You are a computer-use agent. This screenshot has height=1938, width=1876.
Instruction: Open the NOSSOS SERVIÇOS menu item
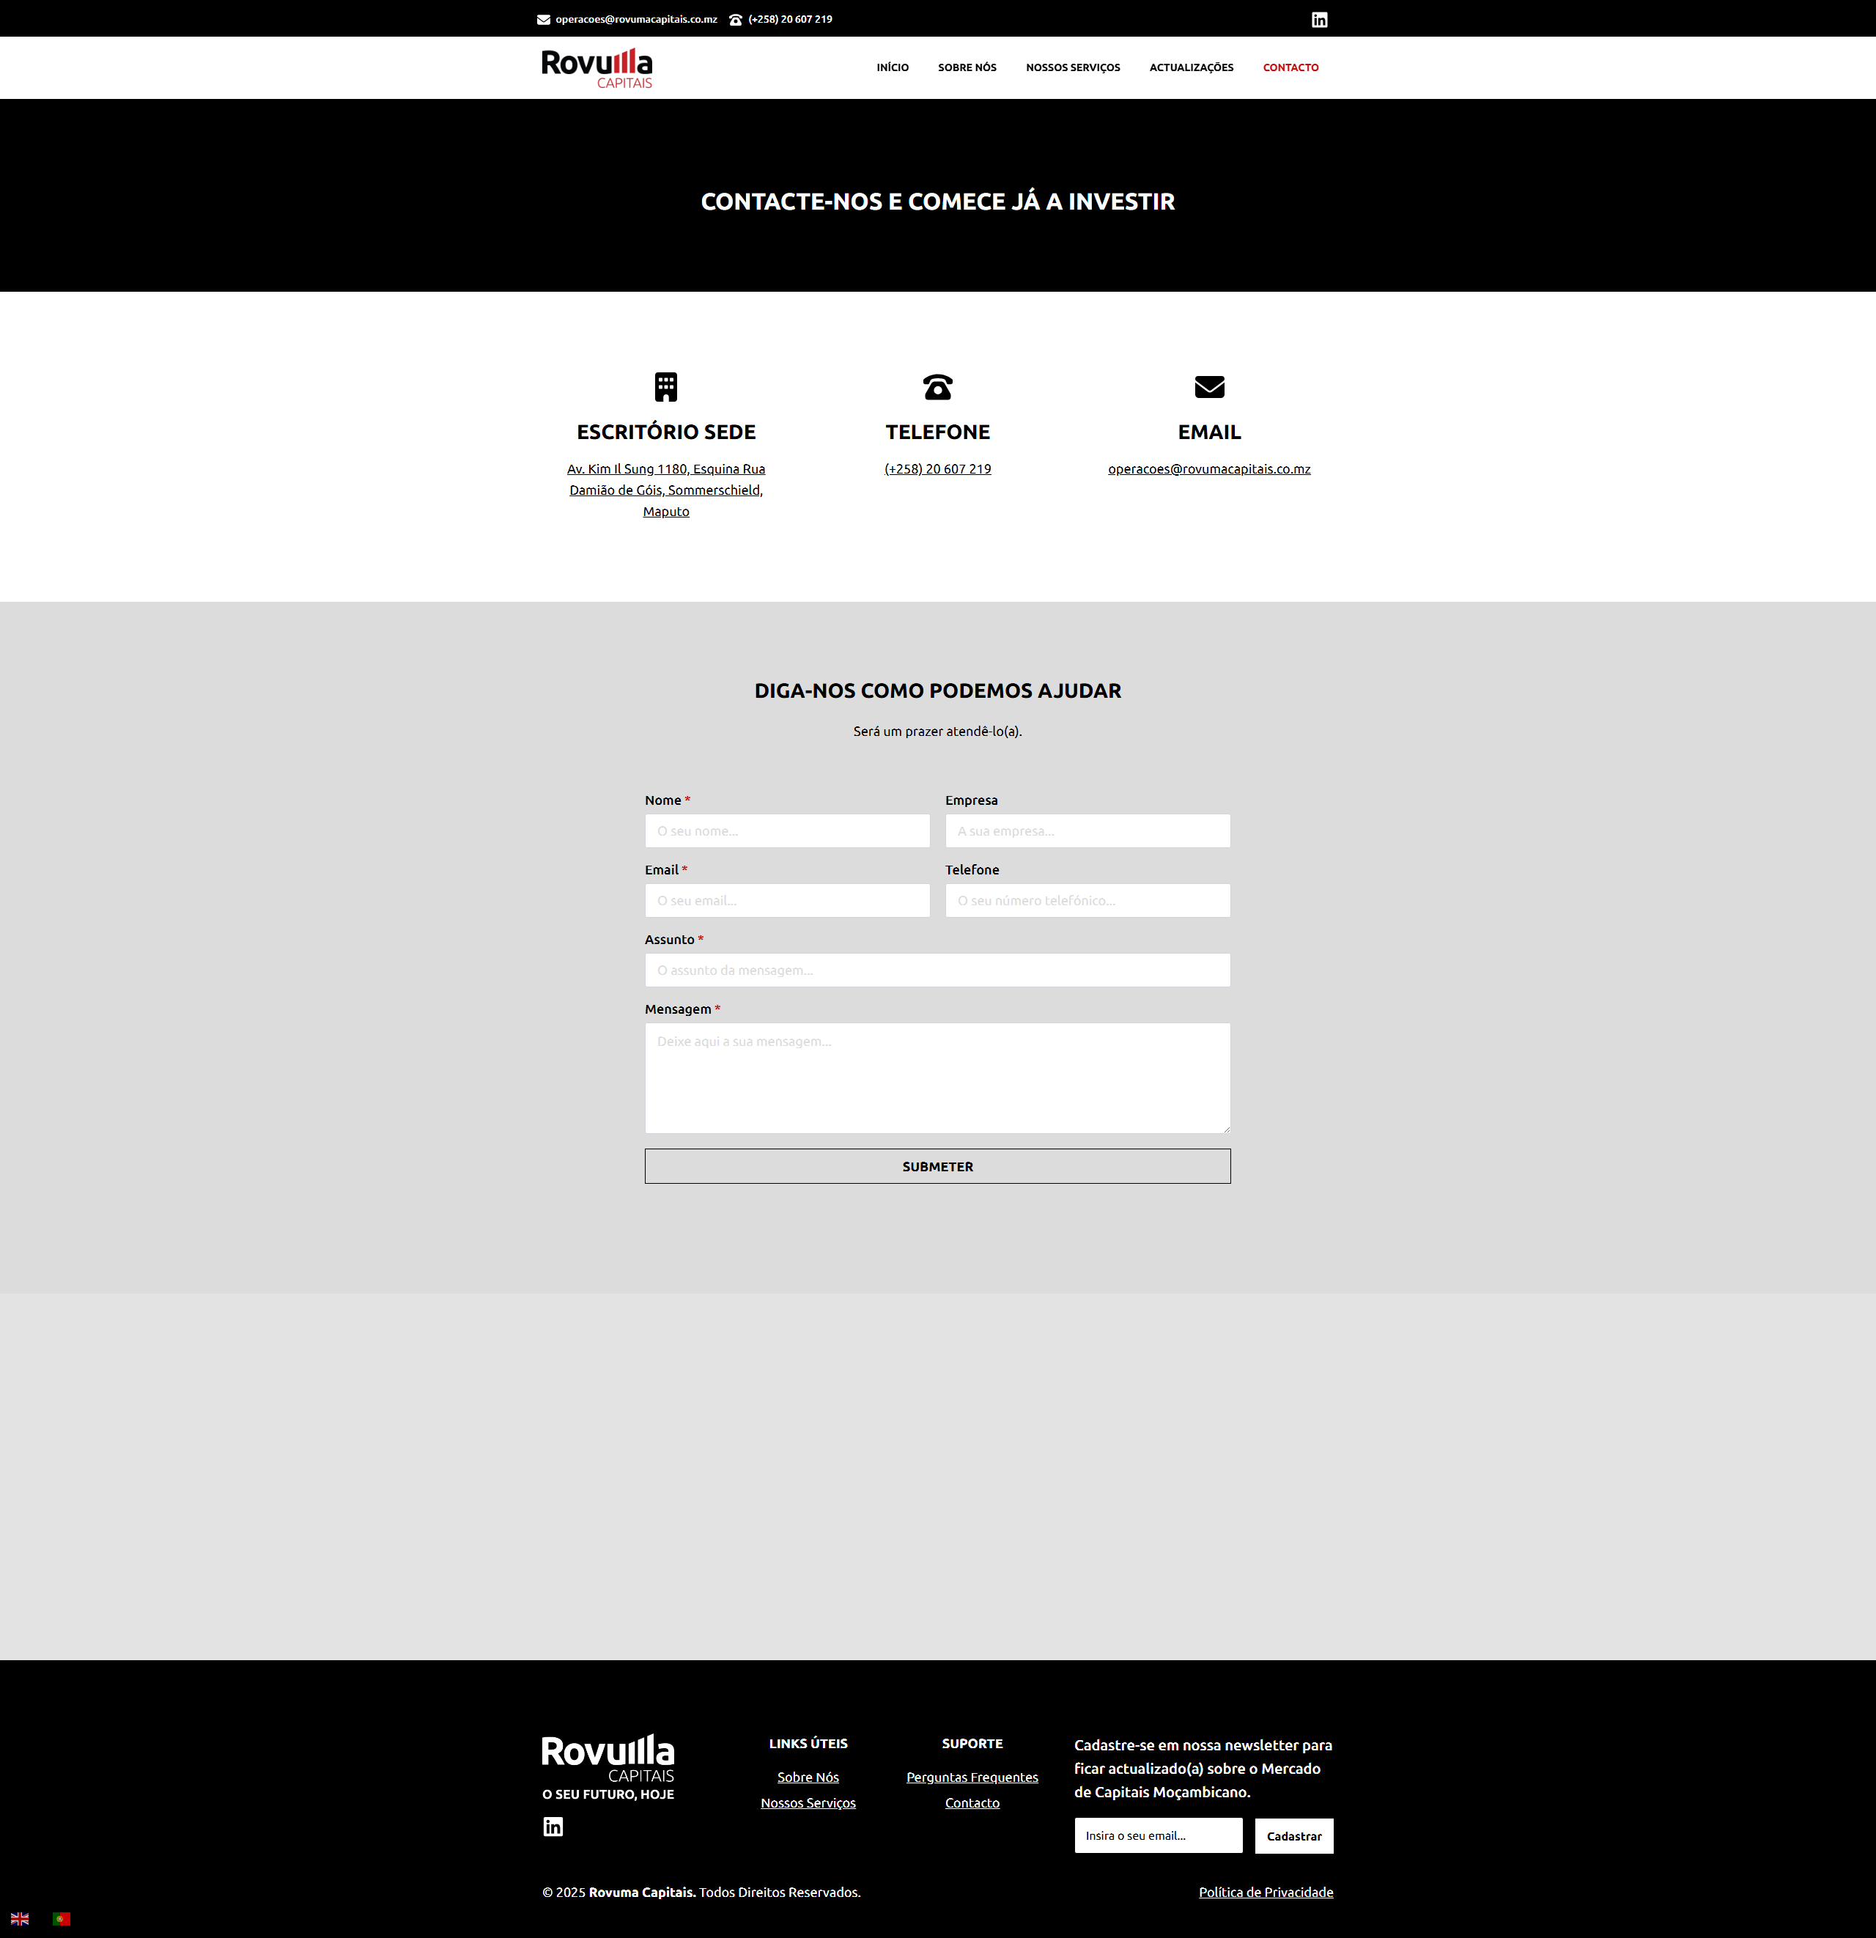(1072, 67)
